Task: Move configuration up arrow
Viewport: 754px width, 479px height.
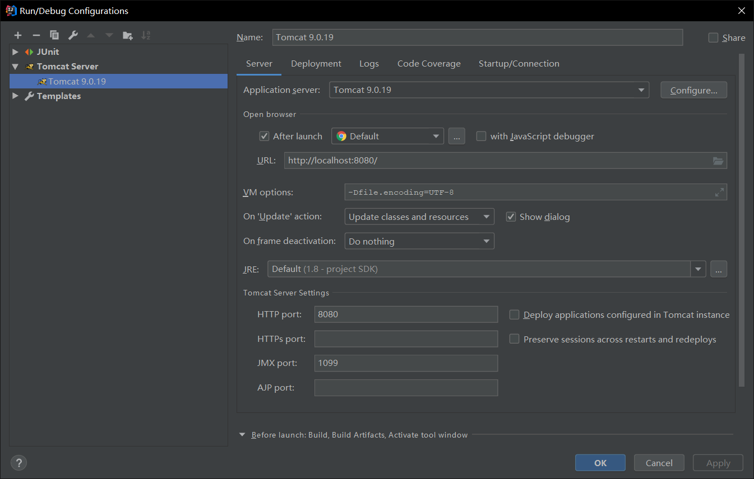Action: [91, 35]
